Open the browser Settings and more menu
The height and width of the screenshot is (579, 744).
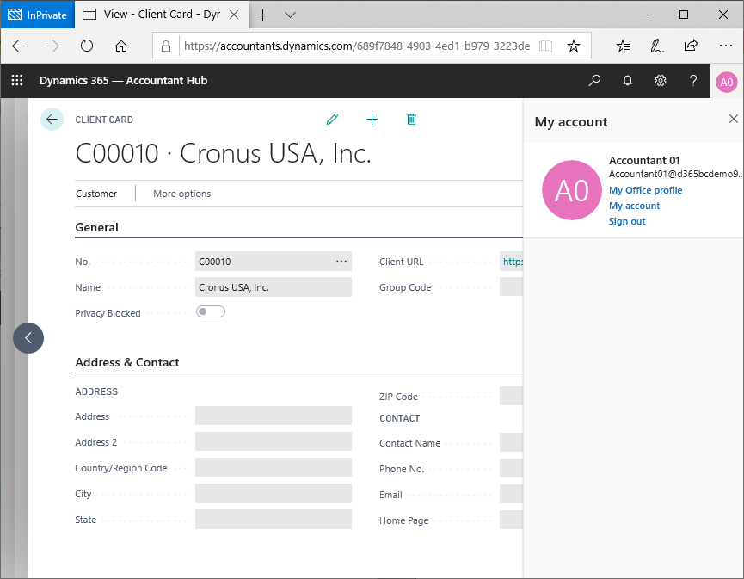click(725, 46)
